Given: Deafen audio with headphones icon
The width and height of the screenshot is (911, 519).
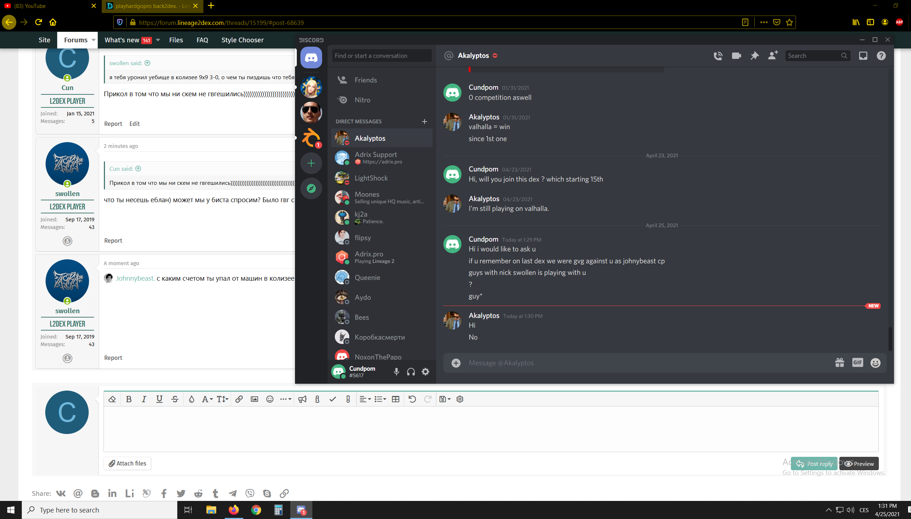Looking at the screenshot, I should pyautogui.click(x=411, y=371).
